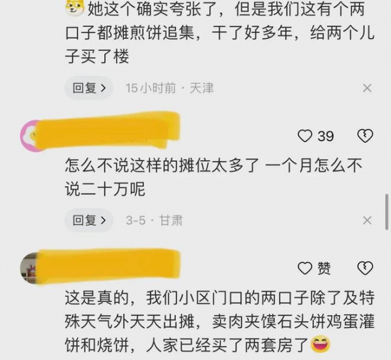Click the vertical scrollbar on right edge
The height and width of the screenshot is (360, 391).
tap(387, 212)
